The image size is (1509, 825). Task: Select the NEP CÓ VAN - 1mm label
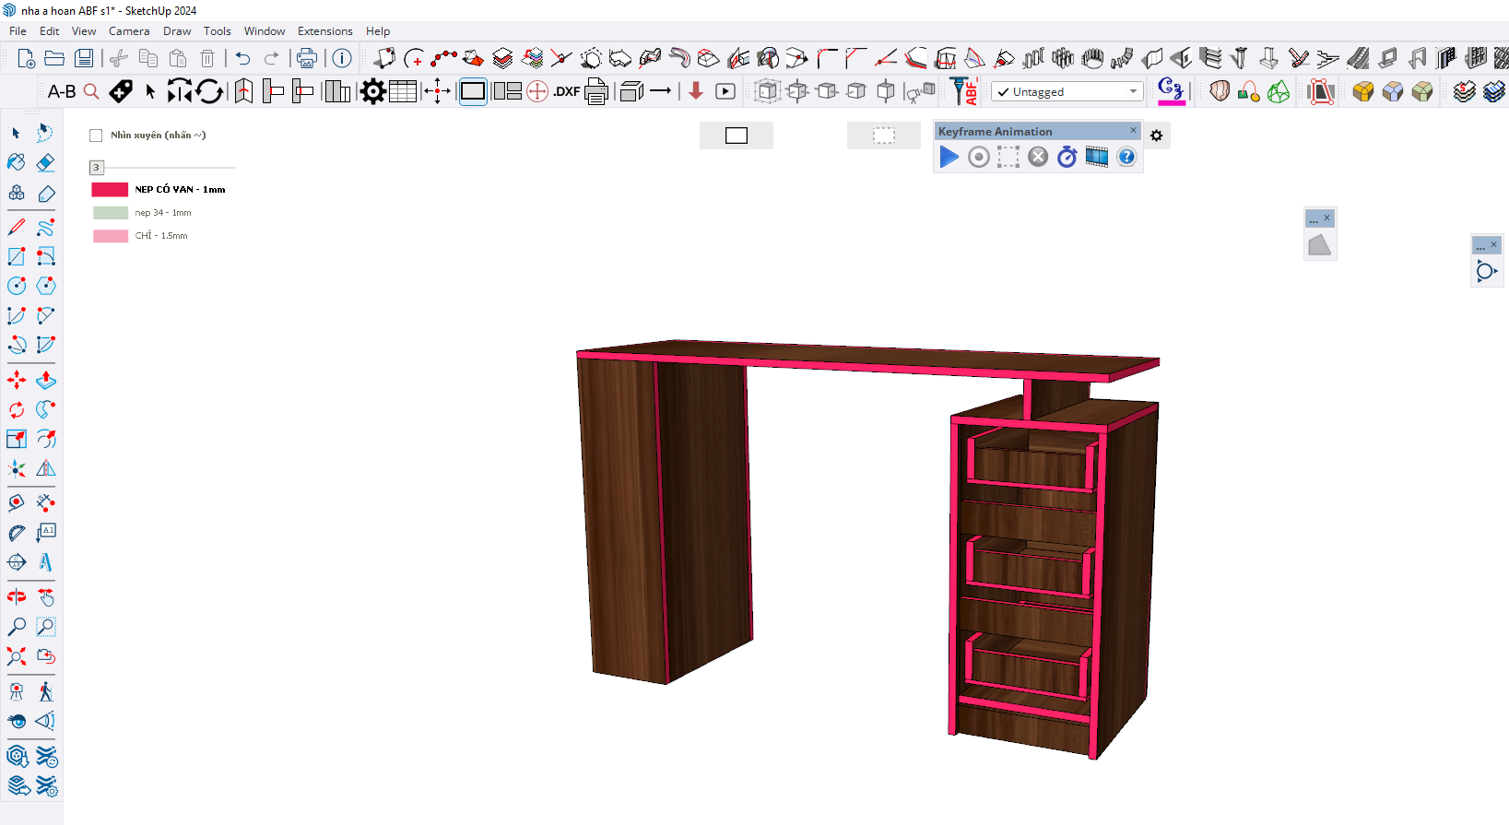coord(180,189)
